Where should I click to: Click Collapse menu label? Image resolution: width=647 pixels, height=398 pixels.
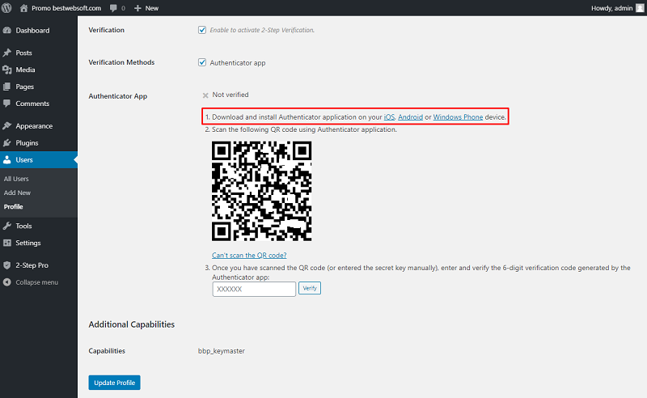36,282
